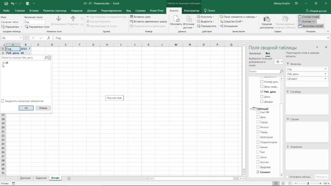The image size is (331, 186).
Task: Collapse the ribbon with the caret icon
Action: pos(328,32)
